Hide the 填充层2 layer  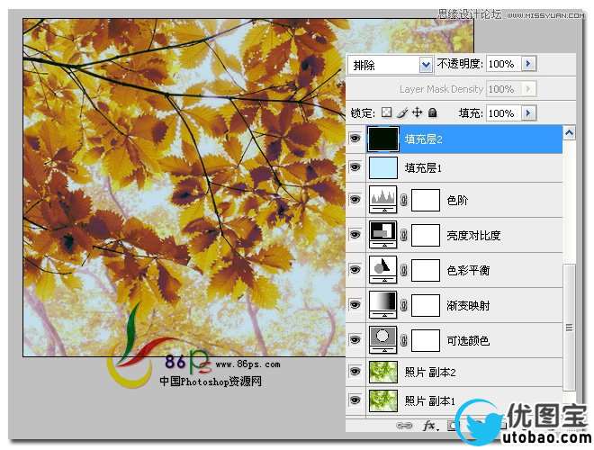pyautogui.click(x=355, y=139)
